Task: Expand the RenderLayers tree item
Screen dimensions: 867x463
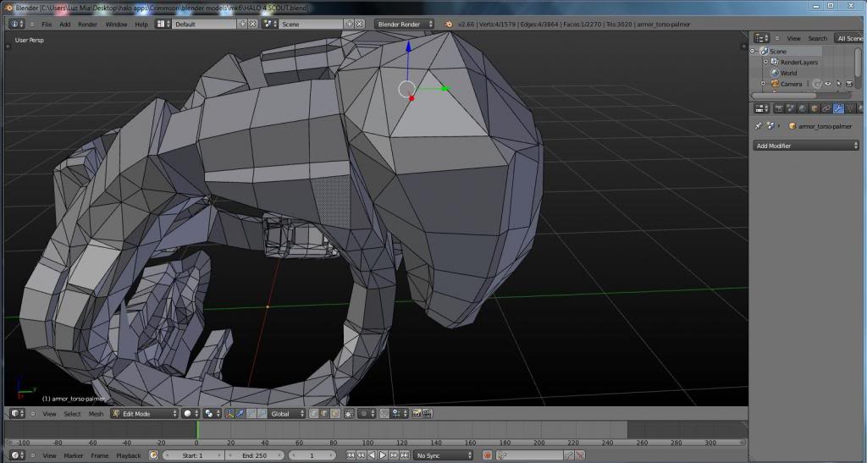Action: pos(765,62)
